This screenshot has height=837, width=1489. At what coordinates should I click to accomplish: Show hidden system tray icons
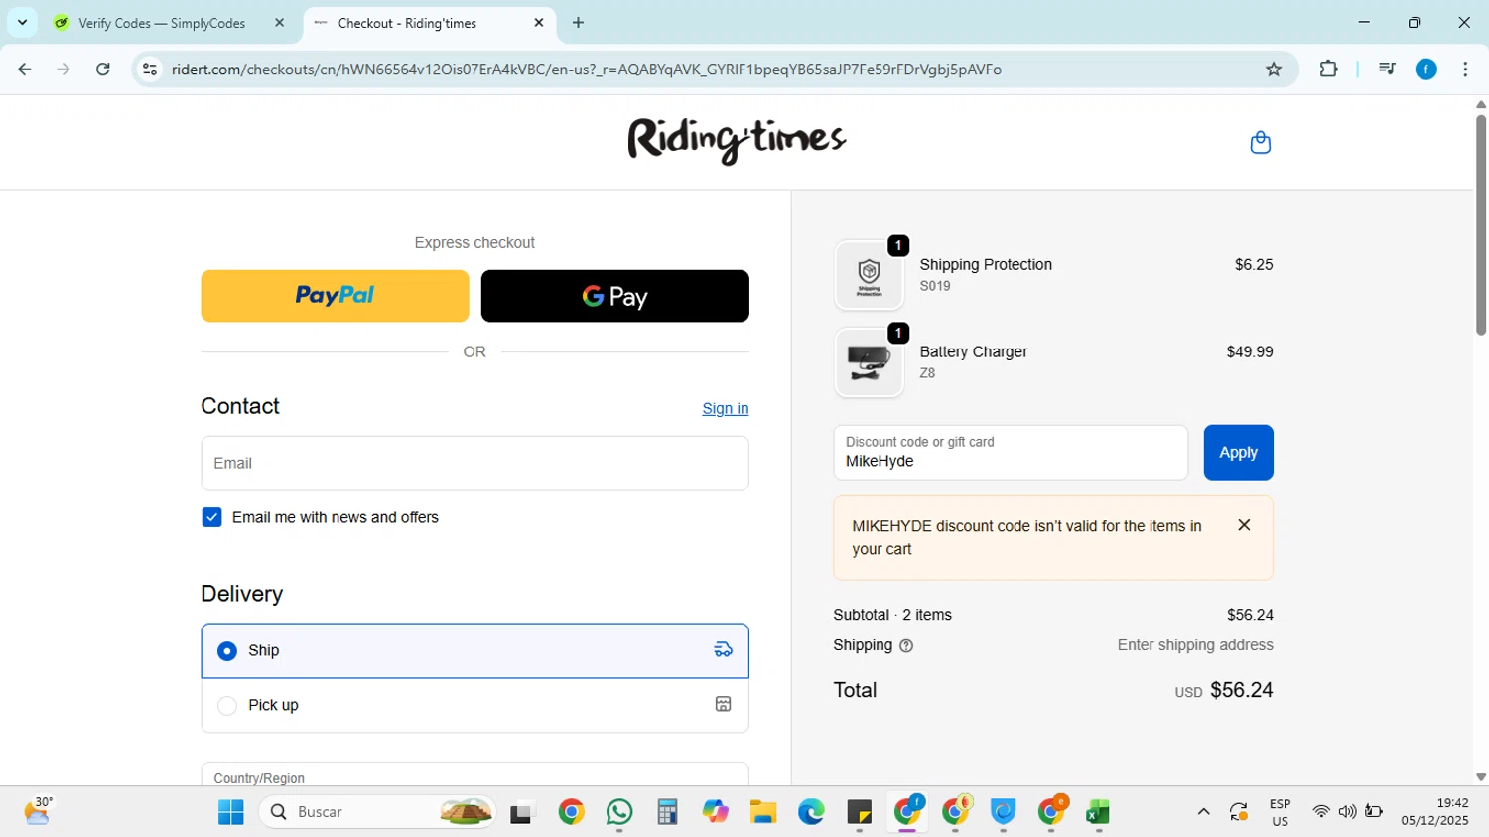tap(1203, 812)
